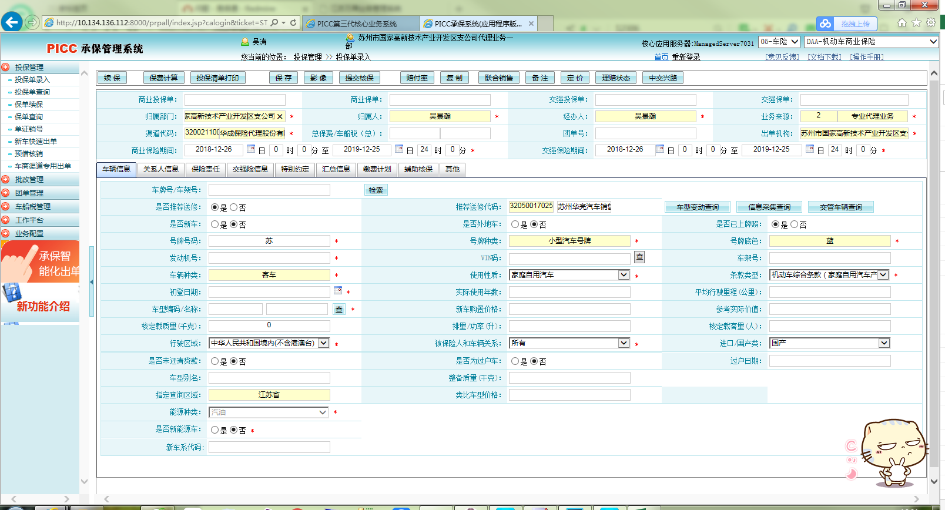
Task: Select 否 for 是否推荐送修
Action: coord(234,207)
